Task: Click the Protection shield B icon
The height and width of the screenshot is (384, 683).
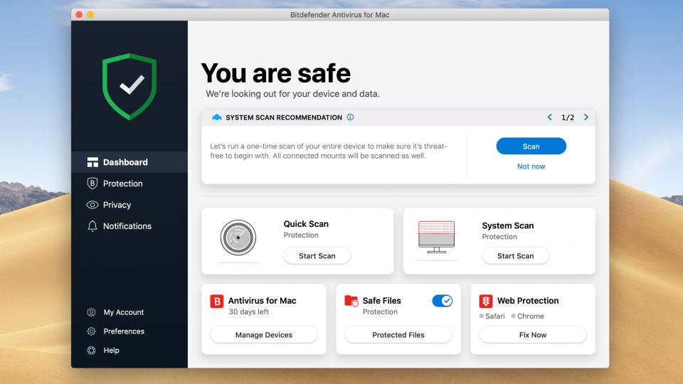Action: [x=92, y=183]
